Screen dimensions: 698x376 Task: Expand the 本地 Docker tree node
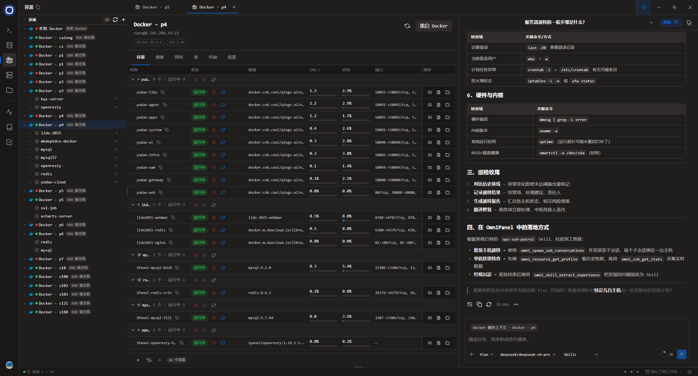click(25, 29)
